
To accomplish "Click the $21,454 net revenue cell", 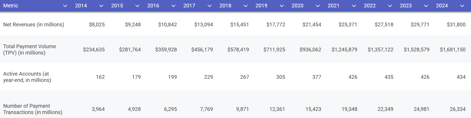I will [312, 24].
